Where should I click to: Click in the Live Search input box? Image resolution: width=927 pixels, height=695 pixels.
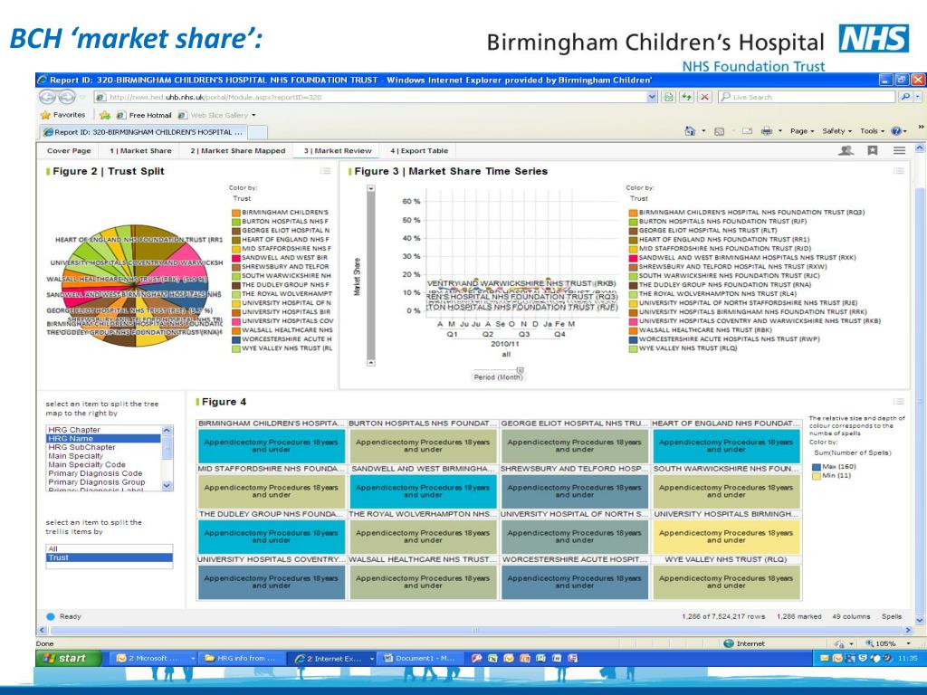click(807, 97)
